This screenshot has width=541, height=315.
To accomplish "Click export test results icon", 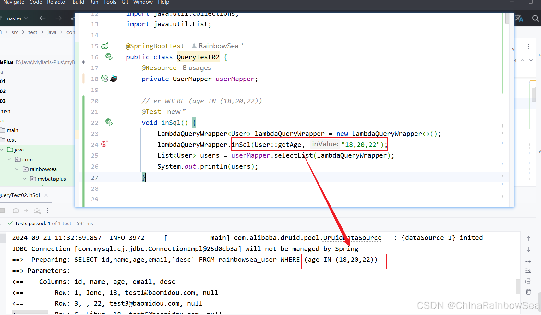I will 27,211.
